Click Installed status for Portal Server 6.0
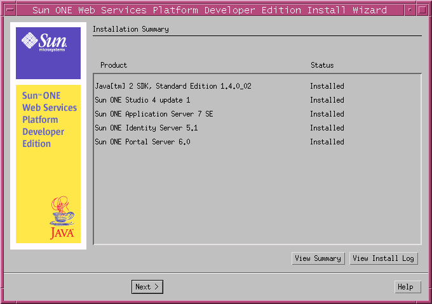Image resolution: width=432 pixels, height=304 pixels. click(x=327, y=142)
